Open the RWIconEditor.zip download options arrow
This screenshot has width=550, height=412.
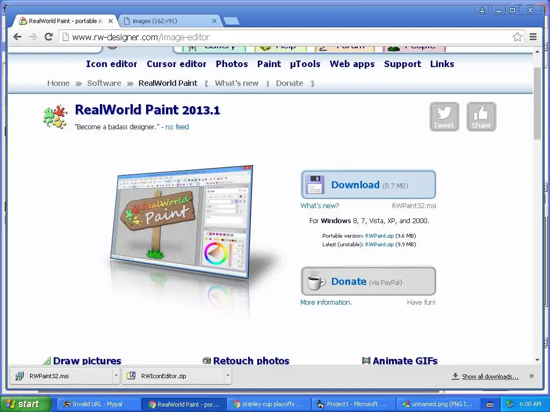228,376
